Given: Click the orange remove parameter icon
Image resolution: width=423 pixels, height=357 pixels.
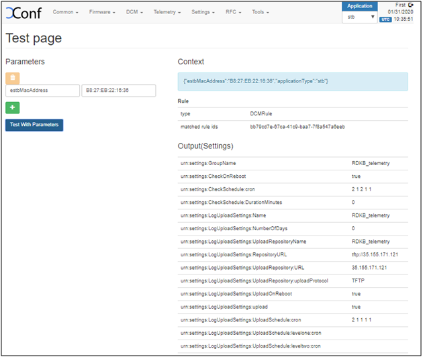Looking at the screenshot, I should [x=12, y=78].
